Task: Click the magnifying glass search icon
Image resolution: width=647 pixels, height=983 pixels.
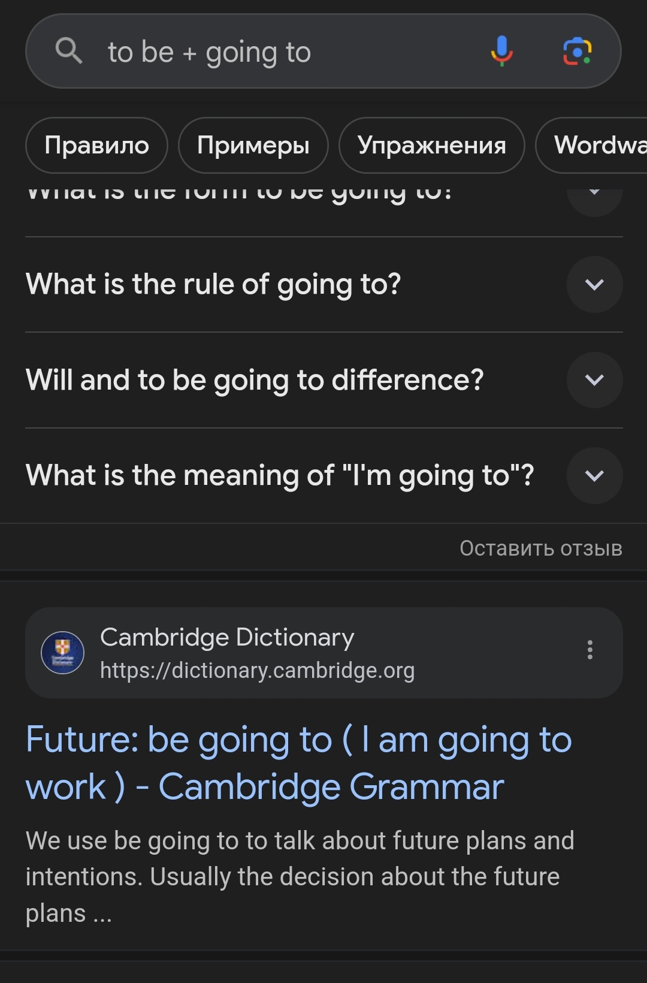Action: 68,52
